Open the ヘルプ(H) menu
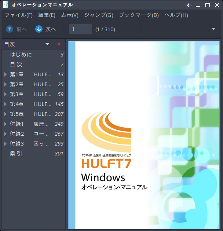The image size is (223, 231). coord(176,15)
